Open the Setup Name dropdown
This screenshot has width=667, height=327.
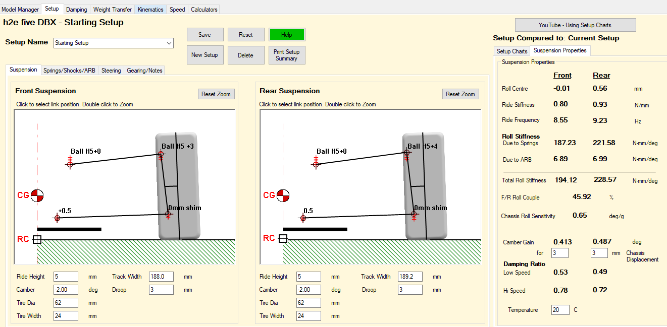(x=169, y=43)
